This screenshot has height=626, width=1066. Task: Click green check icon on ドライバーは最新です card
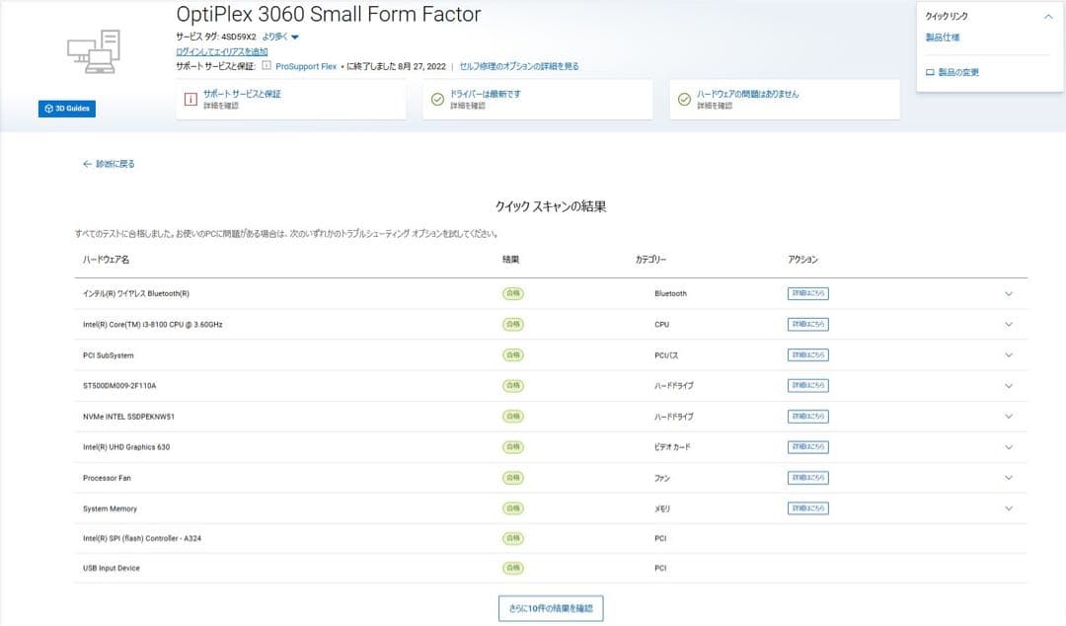tap(437, 99)
